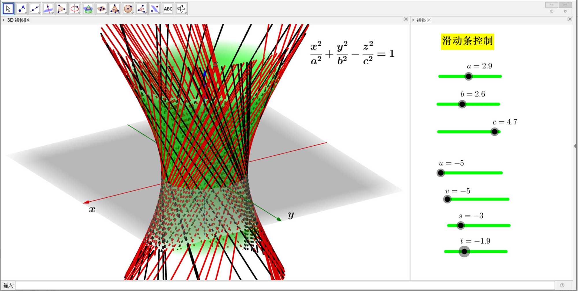
Task: Click the slider knob for a = 2.9
Action: coord(468,76)
